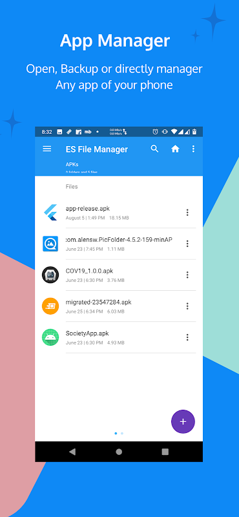Open file COV19_1.0.0.apk
The width and height of the screenshot is (239, 517).
(x=119, y=275)
